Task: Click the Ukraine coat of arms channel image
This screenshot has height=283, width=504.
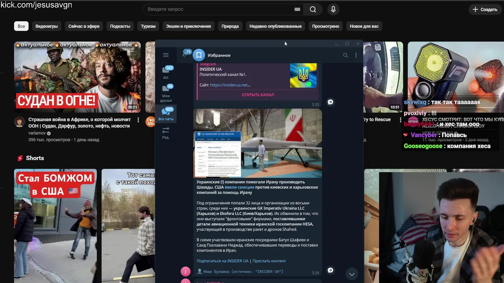Action: [x=303, y=75]
